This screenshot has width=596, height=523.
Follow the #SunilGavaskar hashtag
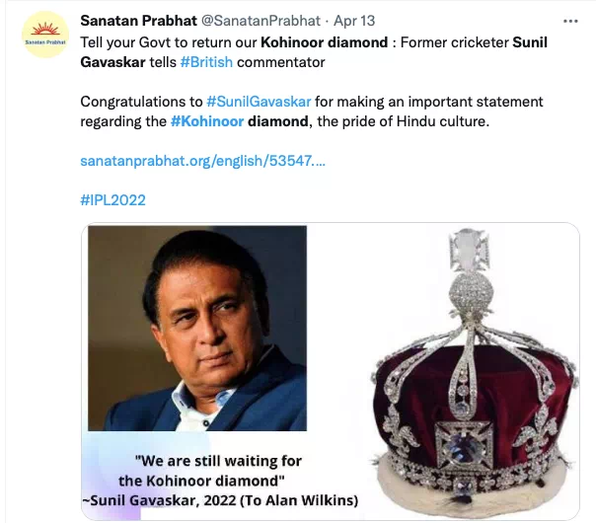259,102
